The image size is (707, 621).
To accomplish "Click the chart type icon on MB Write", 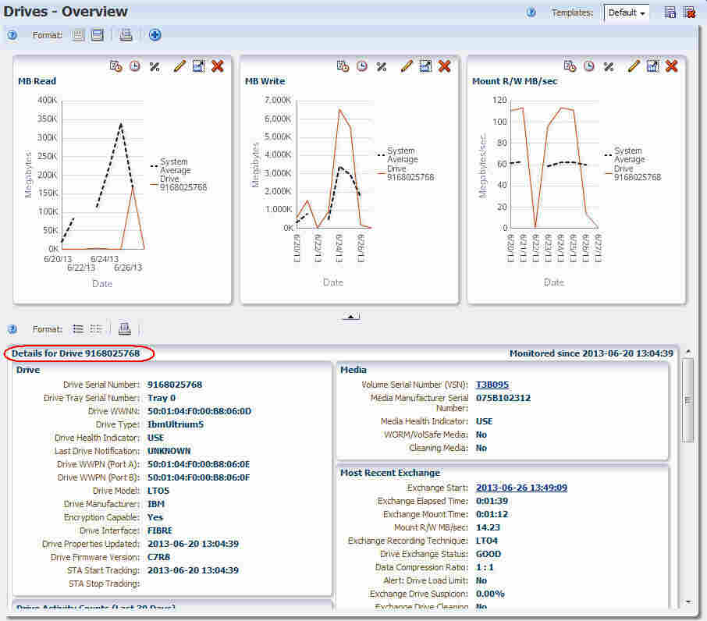I will pyautogui.click(x=425, y=66).
